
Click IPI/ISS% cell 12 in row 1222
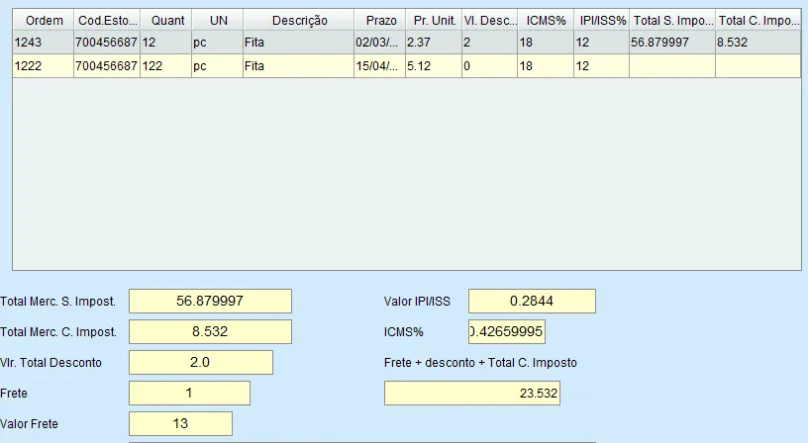(x=602, y=66)
